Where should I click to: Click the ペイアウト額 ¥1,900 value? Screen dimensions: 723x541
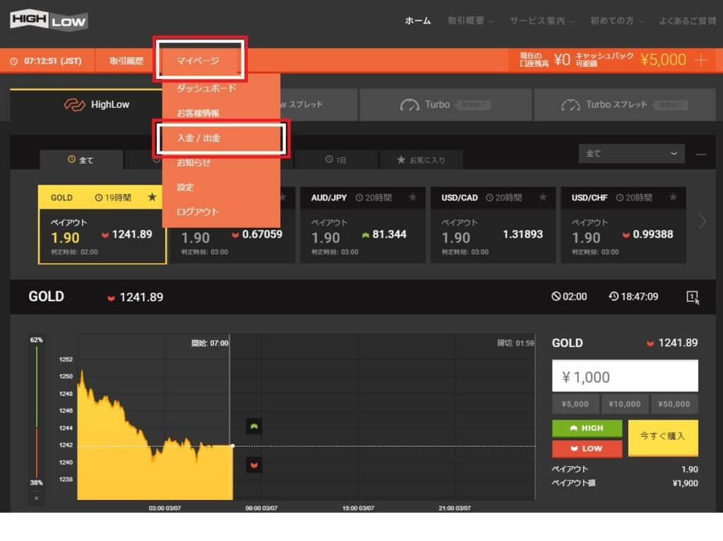(685, 483)
